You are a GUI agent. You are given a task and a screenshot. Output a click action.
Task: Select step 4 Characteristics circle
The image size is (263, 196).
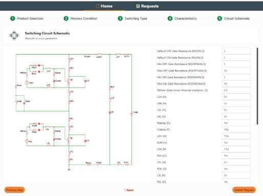170,18
